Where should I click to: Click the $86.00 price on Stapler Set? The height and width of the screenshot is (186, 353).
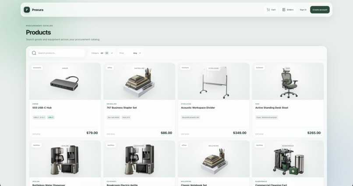(166, 133)
